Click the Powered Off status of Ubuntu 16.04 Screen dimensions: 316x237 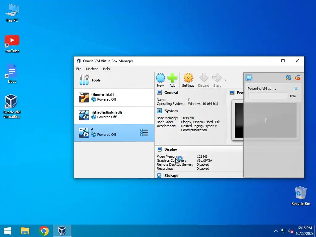(107, 99)
